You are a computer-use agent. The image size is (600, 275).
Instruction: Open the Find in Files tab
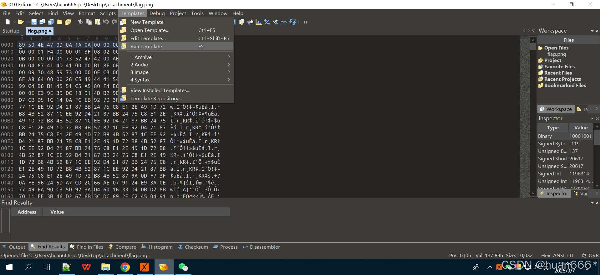[x=87, y=247]
